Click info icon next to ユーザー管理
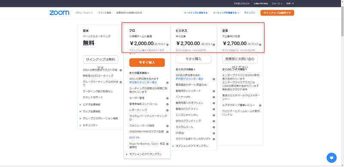This screenshot has width=344, height=167. point(167,98)
